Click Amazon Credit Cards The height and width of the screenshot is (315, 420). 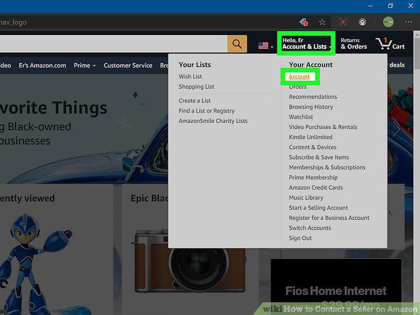(316, 187)
